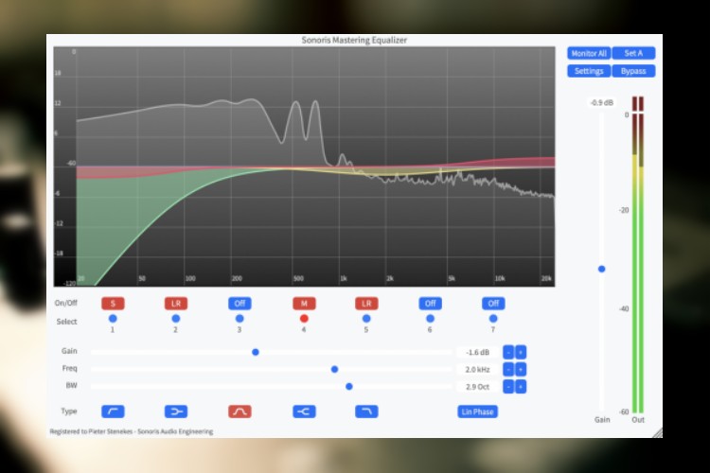The width and height of the screenshot is (710, 473).
Task: Turn on band 6 Off button
Action: (x=430, y=304)
